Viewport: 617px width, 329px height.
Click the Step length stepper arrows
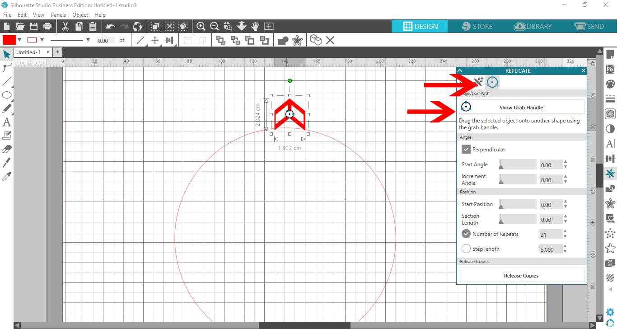(x=566, y=249)
